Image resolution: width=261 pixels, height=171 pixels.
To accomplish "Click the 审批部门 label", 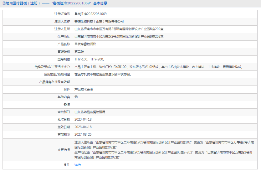I will pyautogui.click(x=64, y=112).
